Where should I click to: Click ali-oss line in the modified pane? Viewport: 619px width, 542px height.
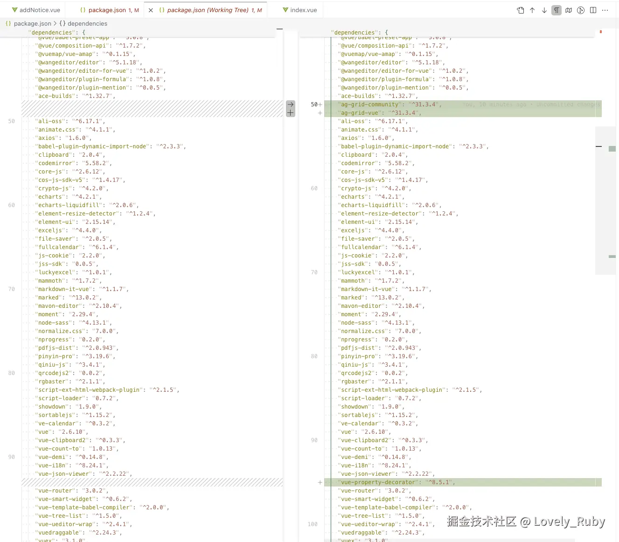pyautogui.click(x=373, y=121)
